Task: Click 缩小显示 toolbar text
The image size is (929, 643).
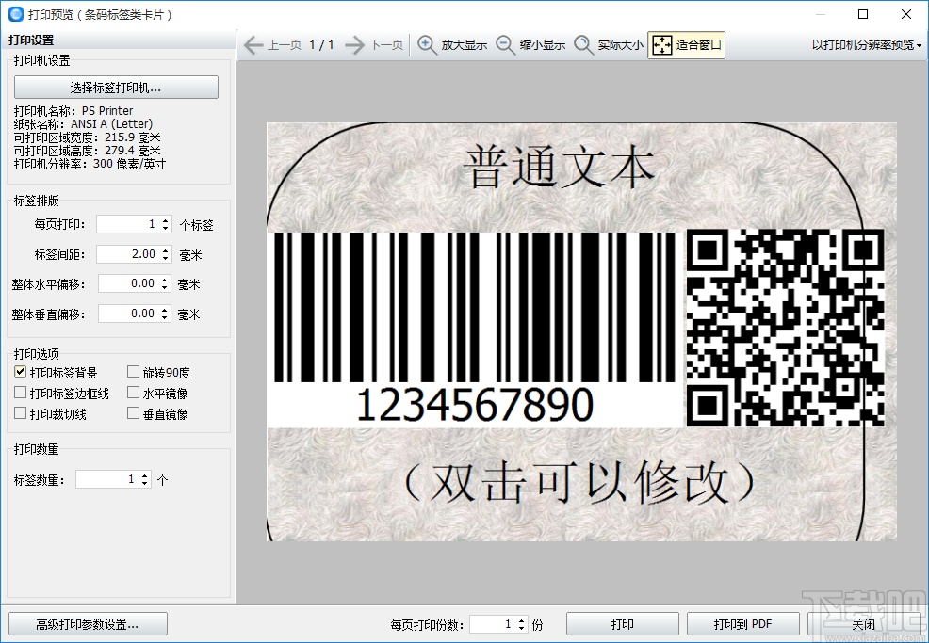Action: coord(542,45)
